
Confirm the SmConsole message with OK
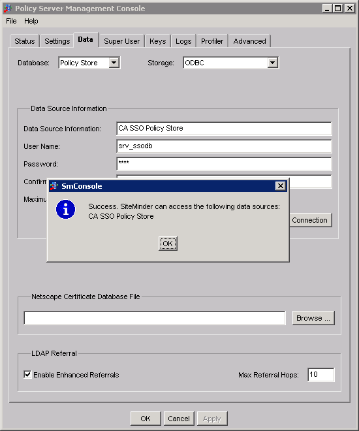click(168, 244)
